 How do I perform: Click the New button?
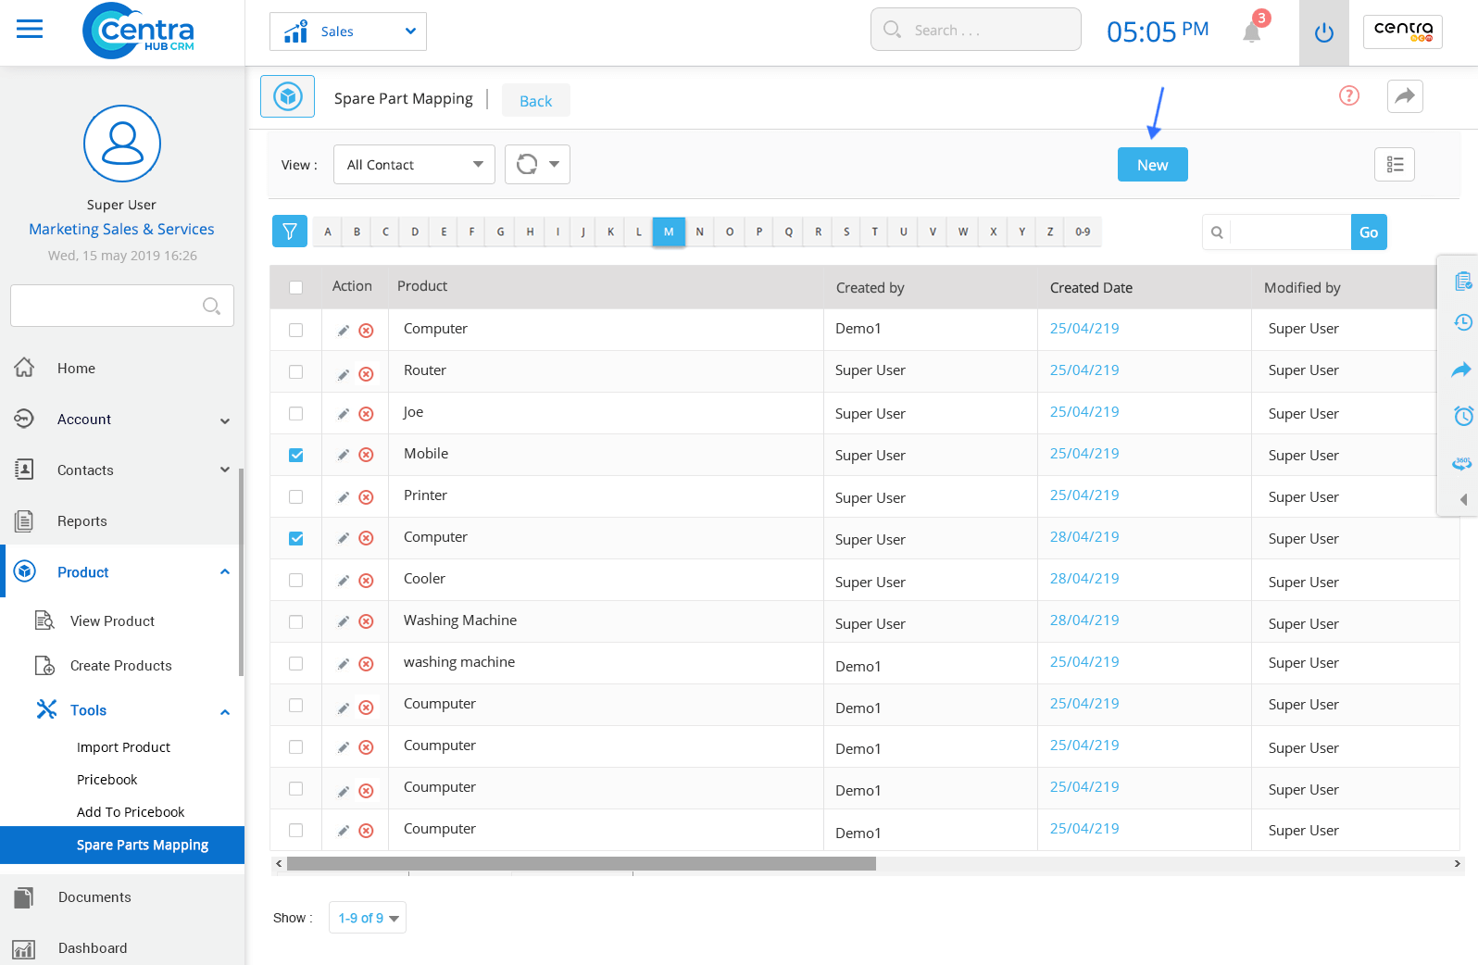(1153, 165)
